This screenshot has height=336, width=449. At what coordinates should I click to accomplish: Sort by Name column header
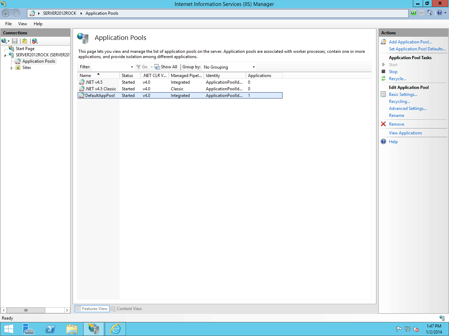pyautogui.click(x=98, y=76)
